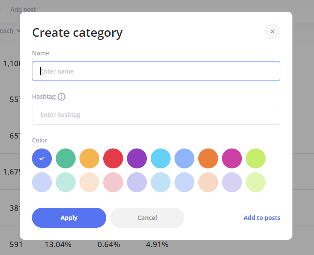Pick the magenta pink color swatch

(232, 158)
